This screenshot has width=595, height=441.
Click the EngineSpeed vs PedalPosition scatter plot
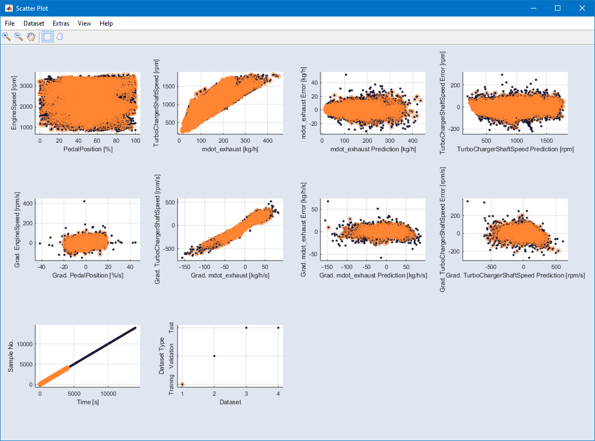click(87, 103)
